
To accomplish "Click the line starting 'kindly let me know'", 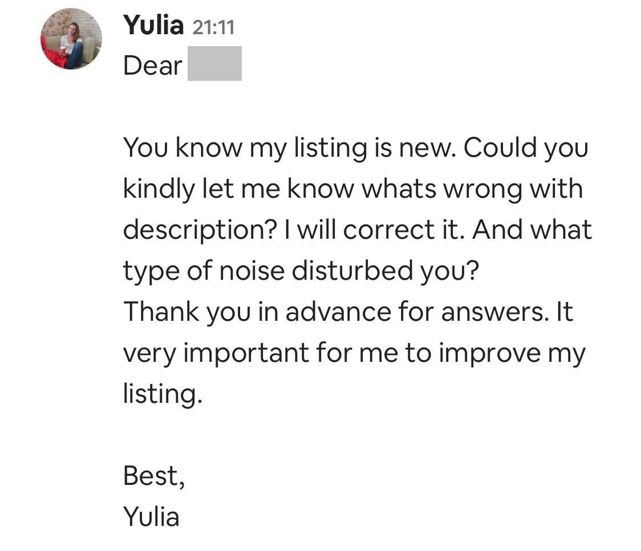I will (353, 189).
